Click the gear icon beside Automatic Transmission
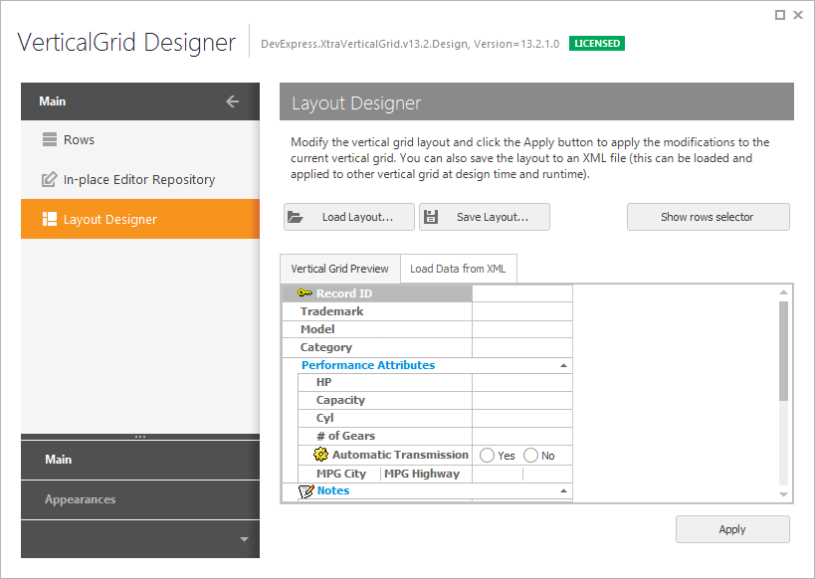This screenshot has width=815, height=579. click(x=320, y=455)
